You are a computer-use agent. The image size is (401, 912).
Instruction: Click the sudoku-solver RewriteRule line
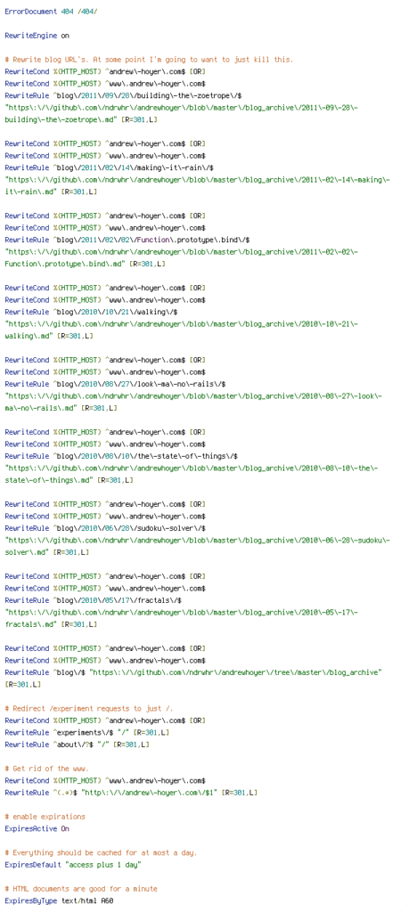pyautogui.click(x=105, y=529)
